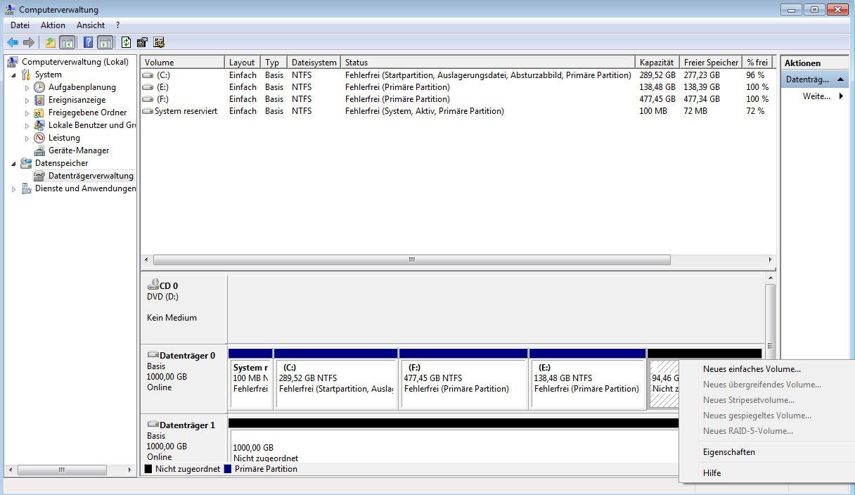Click the volume list horizontal scrollbar
The height and width of the screenshot is (495, 855).
(411, 259)
